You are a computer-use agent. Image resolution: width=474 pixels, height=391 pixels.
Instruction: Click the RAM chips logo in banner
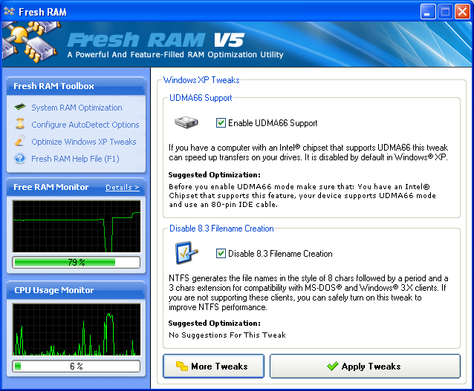click(30, 43)
